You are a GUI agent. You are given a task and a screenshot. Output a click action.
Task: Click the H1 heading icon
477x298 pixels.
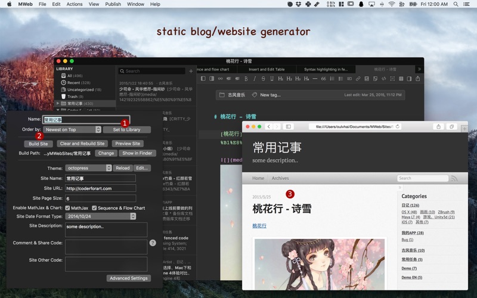click(x=280, y=79)
